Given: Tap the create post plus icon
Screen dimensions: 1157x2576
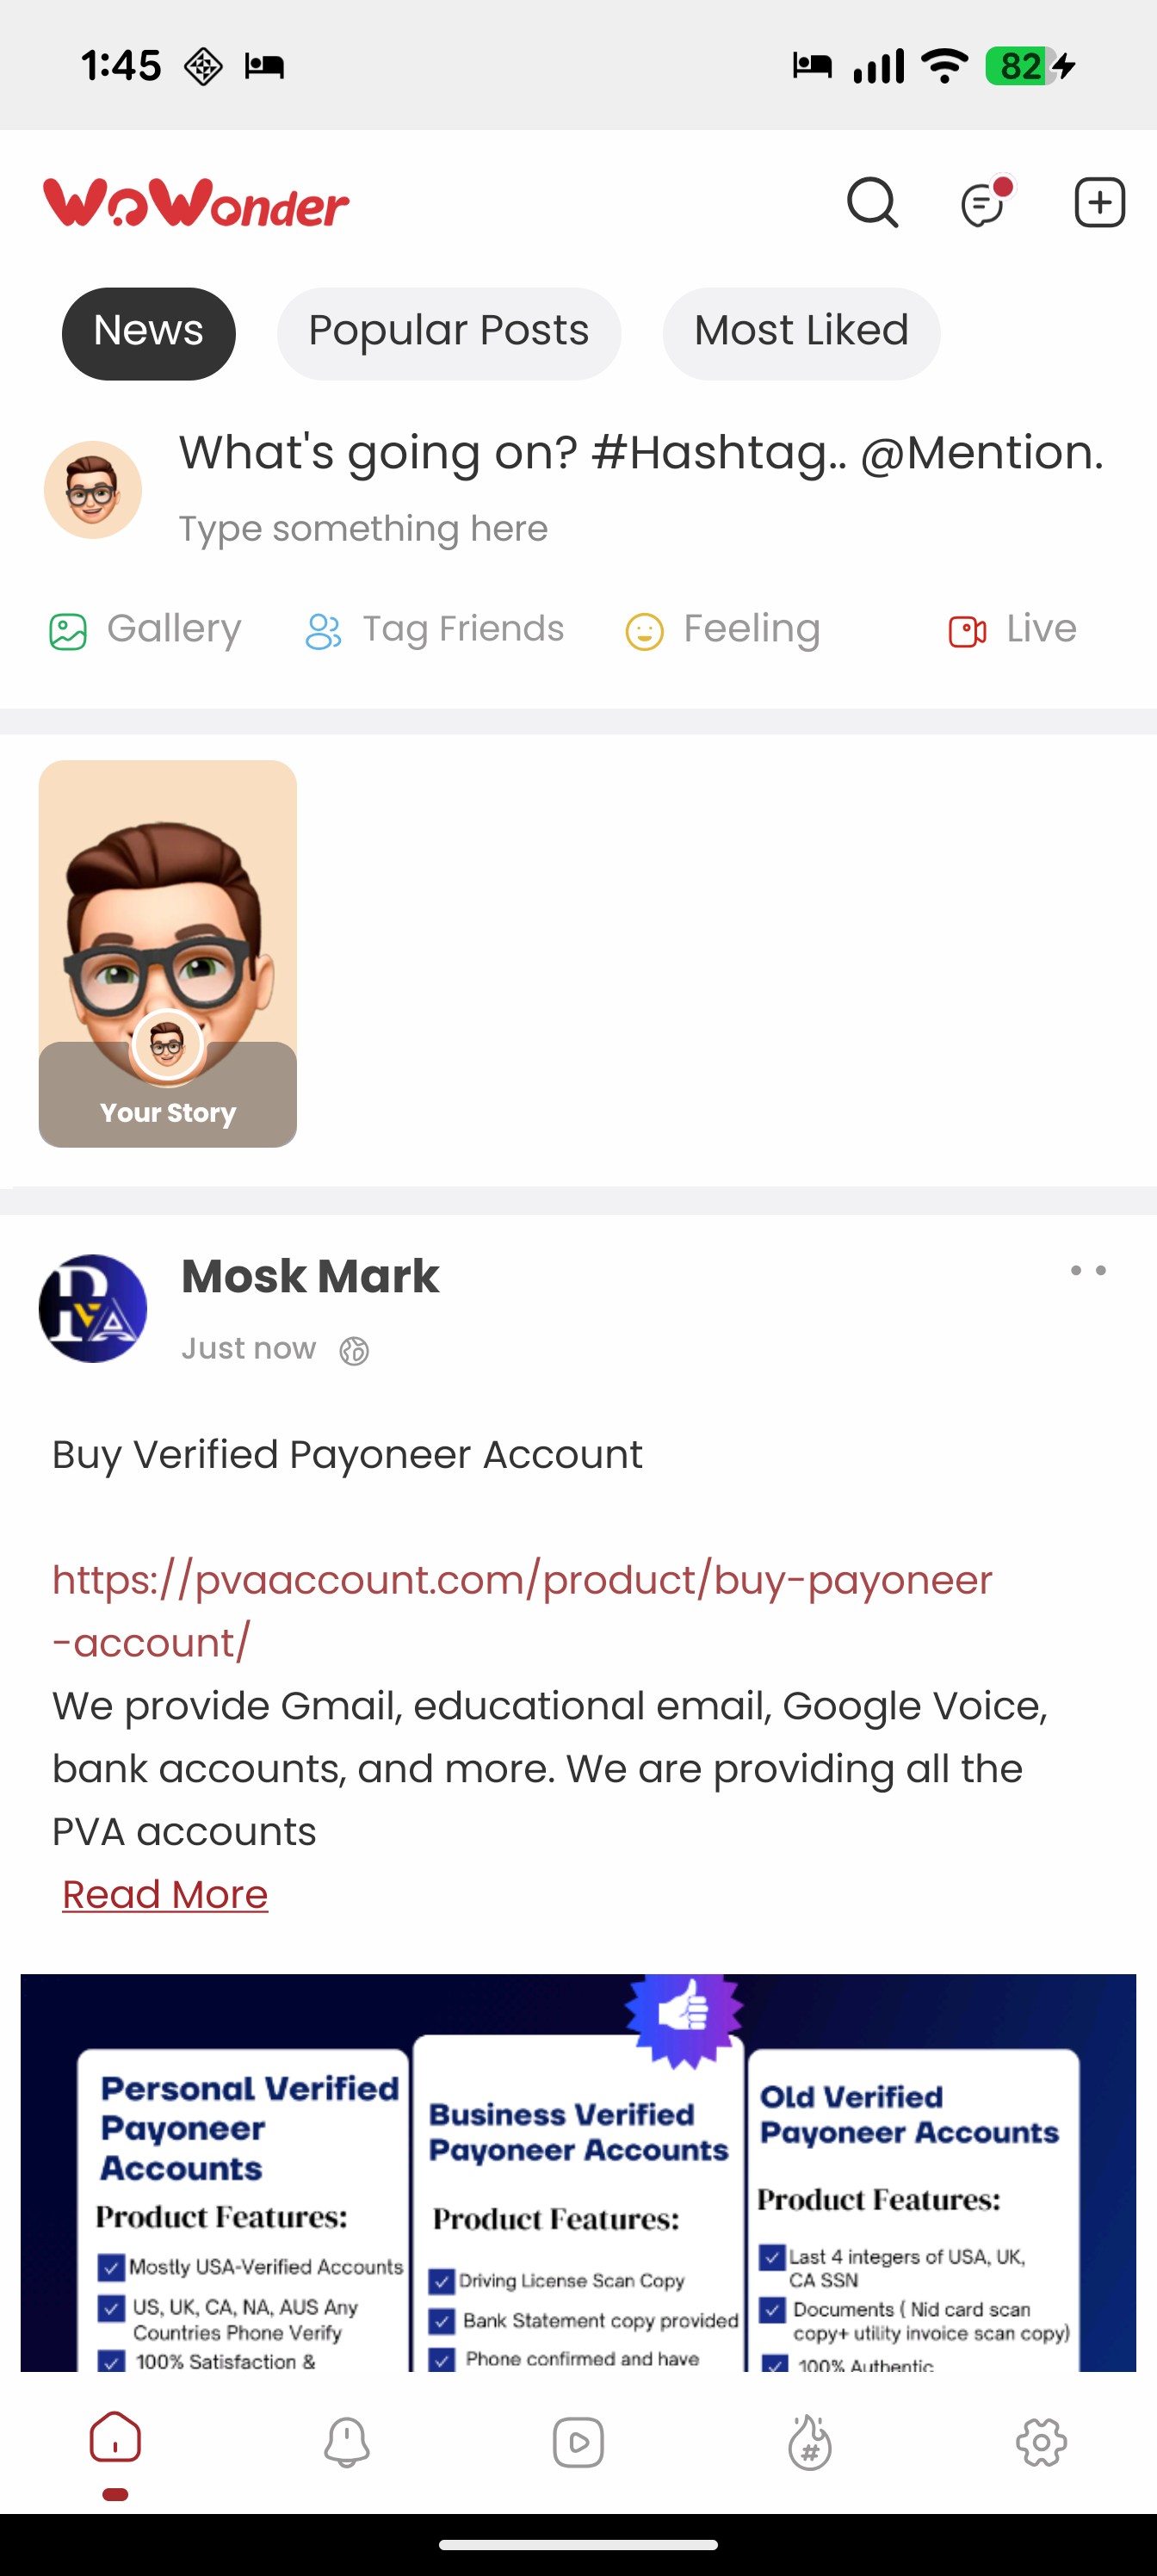Looking at the screenshot, I should [1099, 203].
